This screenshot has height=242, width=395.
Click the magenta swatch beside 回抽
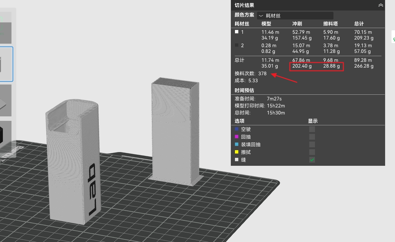click(x=237, y=137)
